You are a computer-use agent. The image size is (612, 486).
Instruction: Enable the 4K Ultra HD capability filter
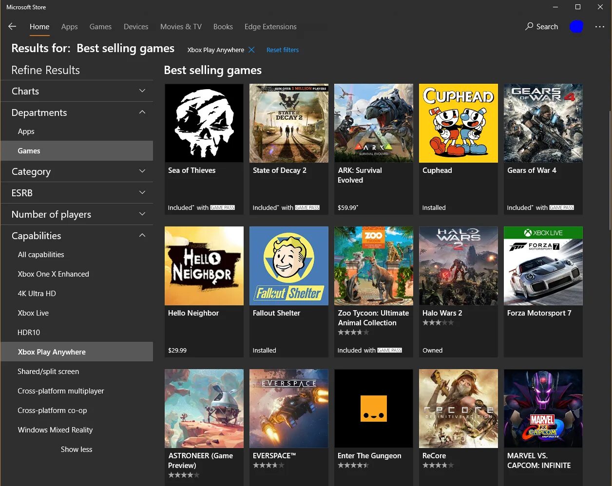click(37, 293)
